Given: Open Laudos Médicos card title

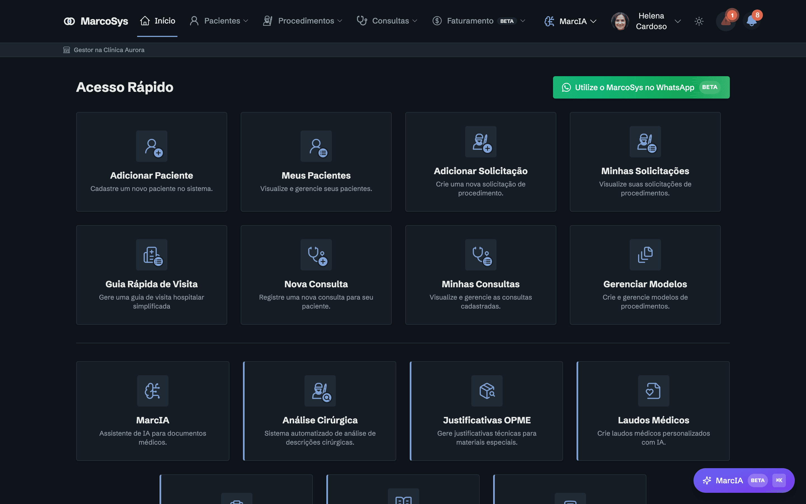Looking at the screenshot, I should click(x=653, y=420).
